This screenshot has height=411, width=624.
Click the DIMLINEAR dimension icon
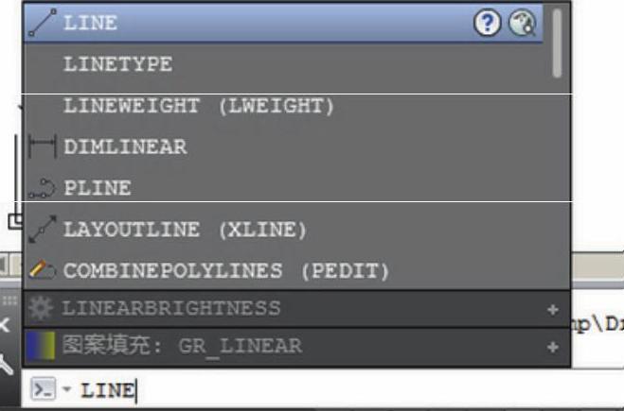point(44,146)
